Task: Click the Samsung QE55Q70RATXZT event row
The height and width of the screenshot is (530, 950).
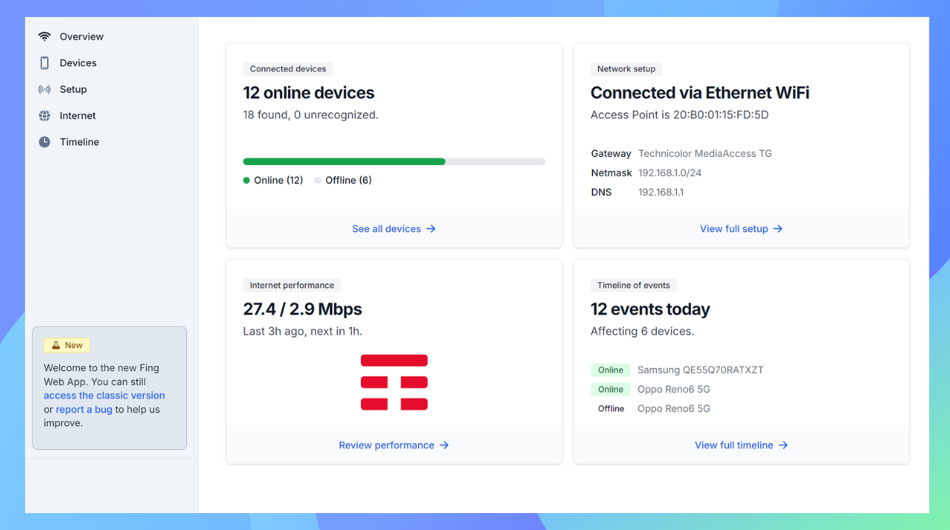Action: (x=677, y=370)
